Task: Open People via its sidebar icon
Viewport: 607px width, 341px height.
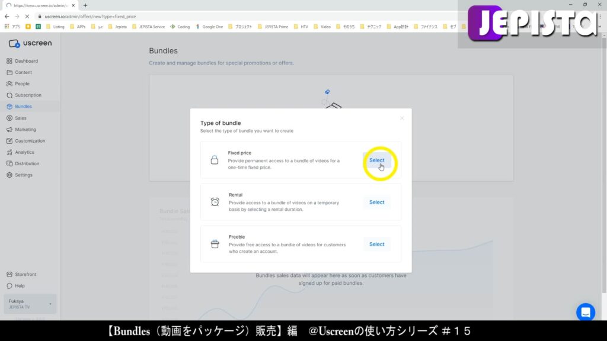Action: (9, 83)
